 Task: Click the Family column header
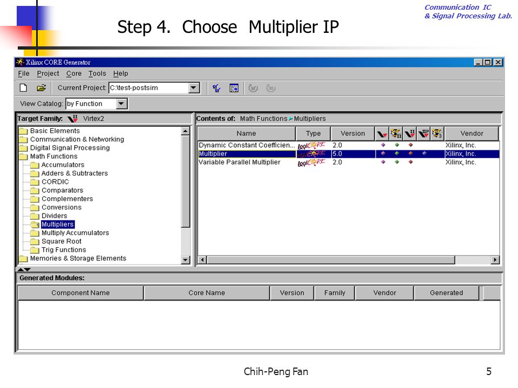pyautogui.click(x=335, y=293)
